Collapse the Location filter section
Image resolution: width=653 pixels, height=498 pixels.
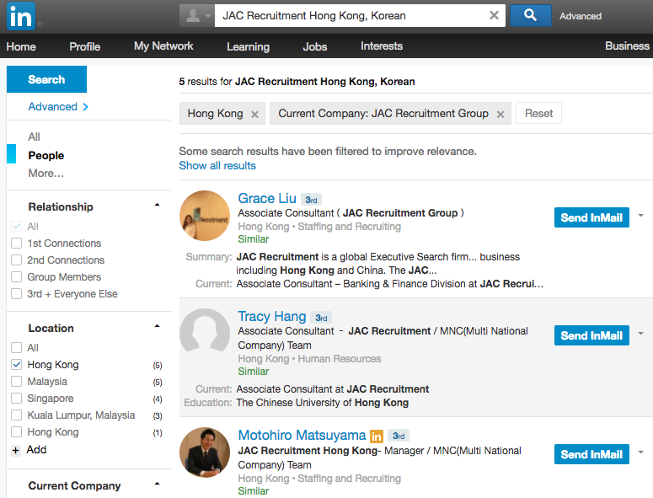coord(157,326)
